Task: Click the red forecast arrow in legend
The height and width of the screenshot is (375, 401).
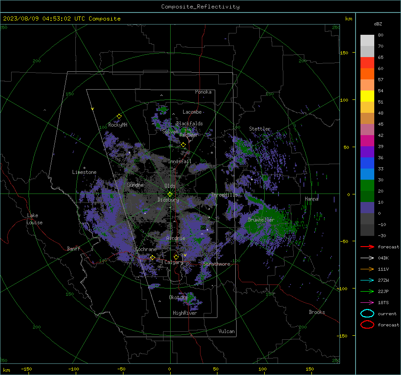Action: pyautogui.click(x=367, y=247)
